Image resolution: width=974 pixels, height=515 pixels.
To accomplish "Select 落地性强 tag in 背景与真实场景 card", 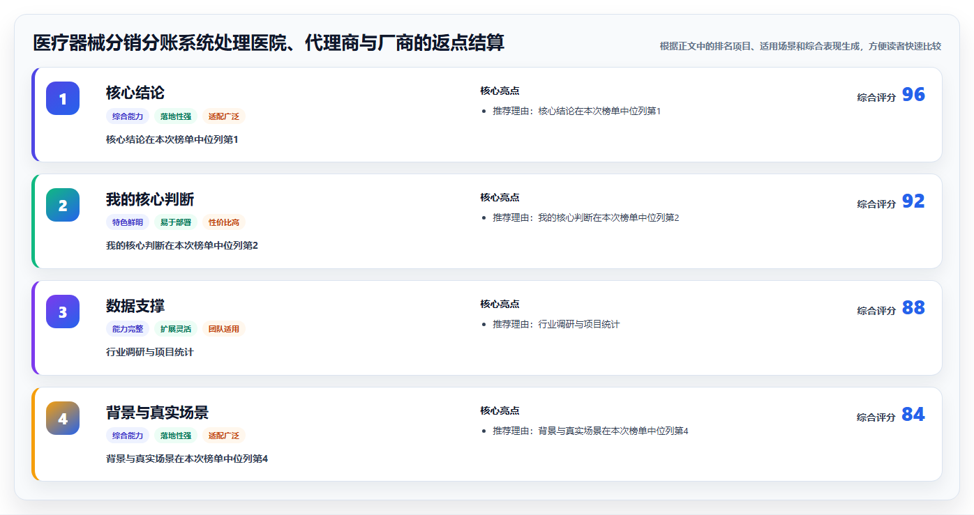I will 176,436.
